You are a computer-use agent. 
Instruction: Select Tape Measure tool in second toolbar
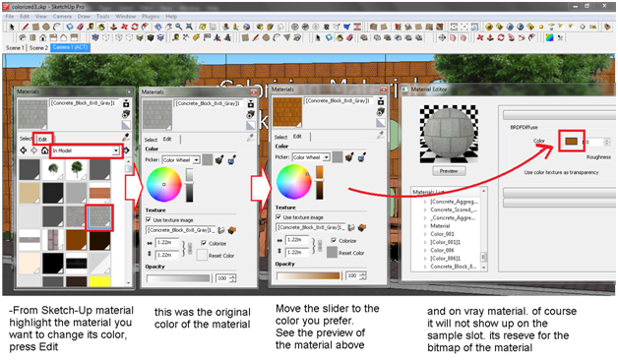pyautogui.click(x=176, y=37)
